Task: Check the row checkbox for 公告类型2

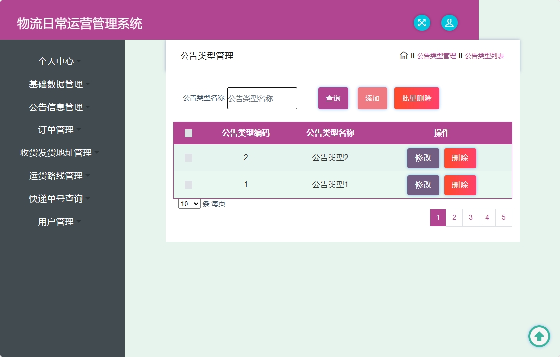Action: [188, 157]
